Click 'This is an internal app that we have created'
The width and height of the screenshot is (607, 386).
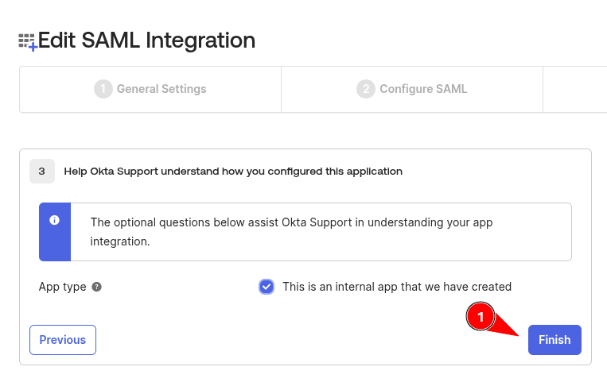click(x=397, y=287)
